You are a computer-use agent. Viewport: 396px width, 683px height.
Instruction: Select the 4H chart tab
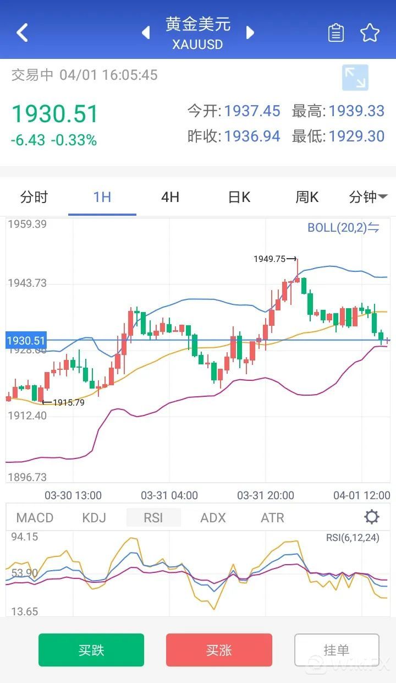(170, 197)
